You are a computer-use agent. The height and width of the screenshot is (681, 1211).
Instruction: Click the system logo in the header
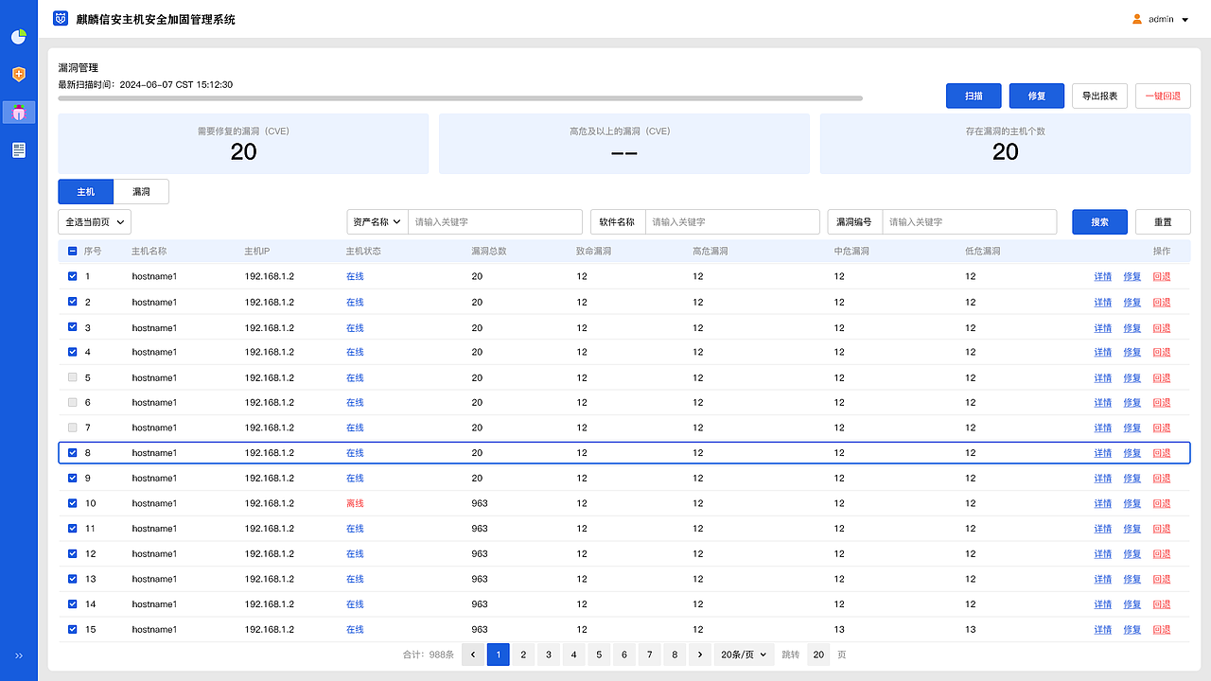61,19
